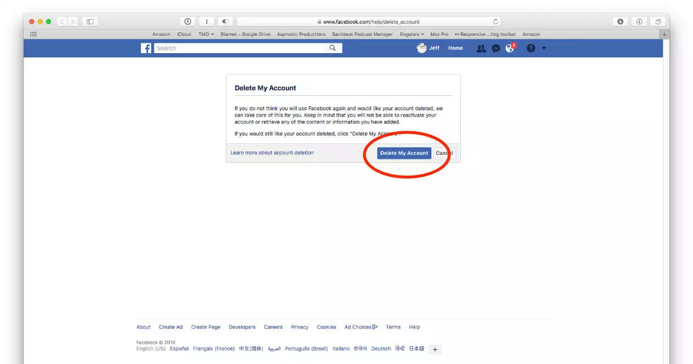Reload the page with the refresh icon
Screen dimensions: 693x364
pyautogui.click(x=495, y=22)
